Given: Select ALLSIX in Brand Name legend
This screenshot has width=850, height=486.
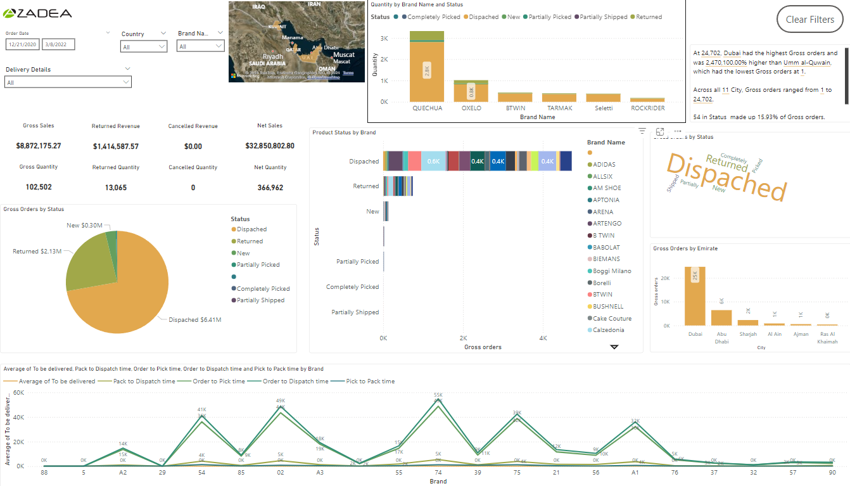Looking at the screenshot, I should pyautogui.click(x=600, y=176).
